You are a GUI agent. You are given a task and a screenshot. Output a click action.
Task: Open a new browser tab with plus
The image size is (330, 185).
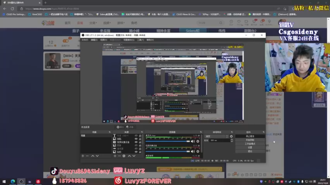click(45, 3)
